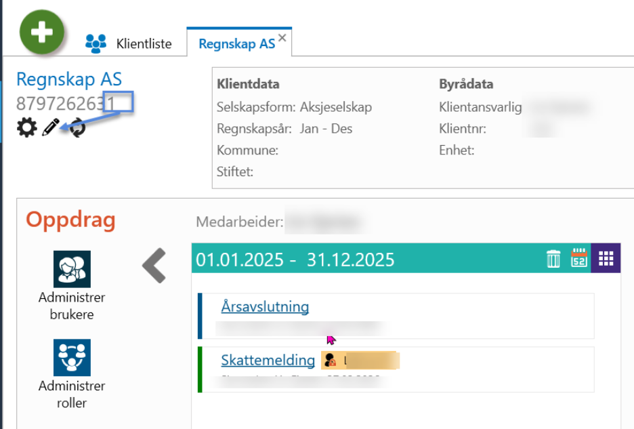Click the refresh sync arrows icon
The image size is (634, 429).
click(x=77, y=127)
